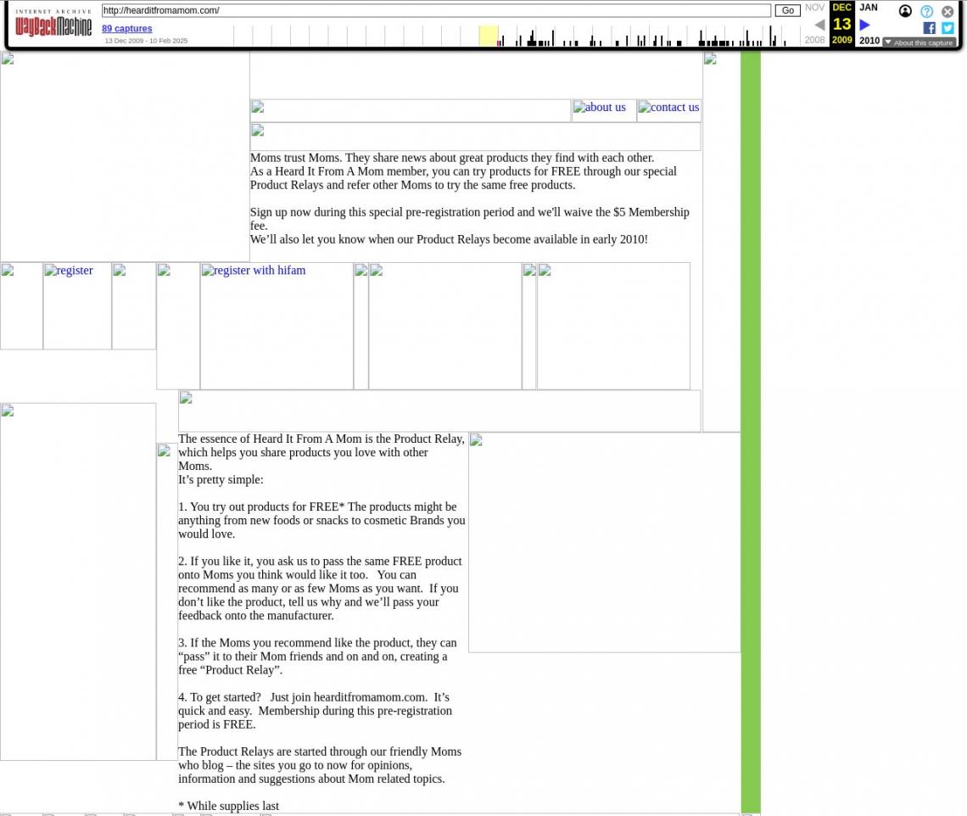This screenshot has height=816, width=967.
Task: Click the text "The Product Relays are started"
Action: click(320, 765)
